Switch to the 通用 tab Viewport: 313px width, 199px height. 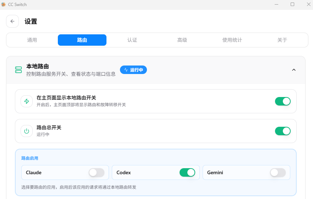click(32, 40)
